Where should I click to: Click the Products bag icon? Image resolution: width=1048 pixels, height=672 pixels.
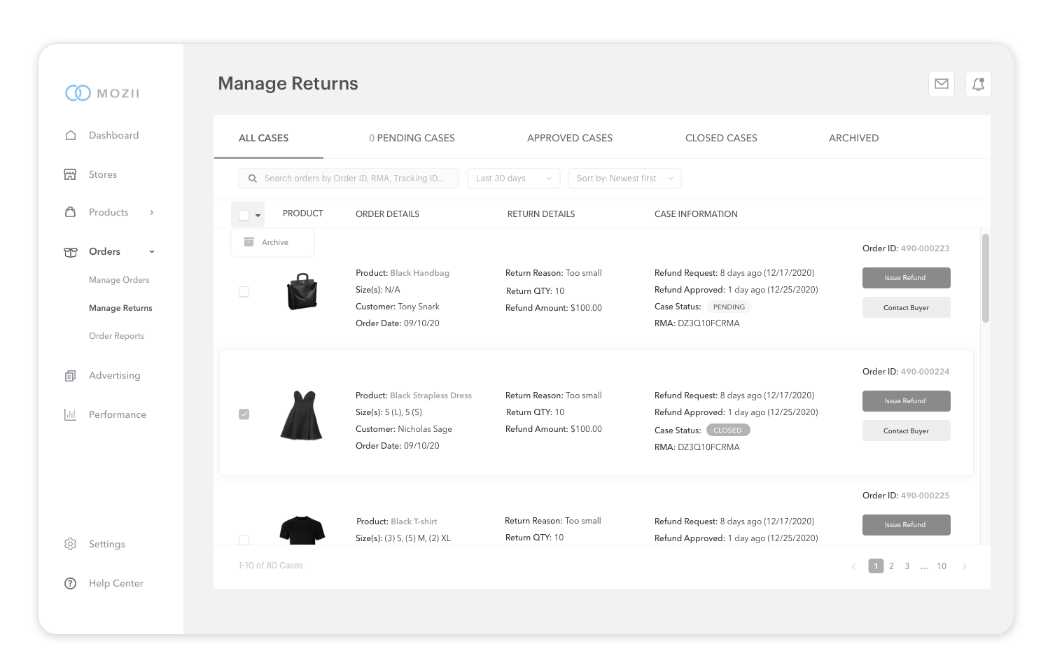click(x=70, y=211)
